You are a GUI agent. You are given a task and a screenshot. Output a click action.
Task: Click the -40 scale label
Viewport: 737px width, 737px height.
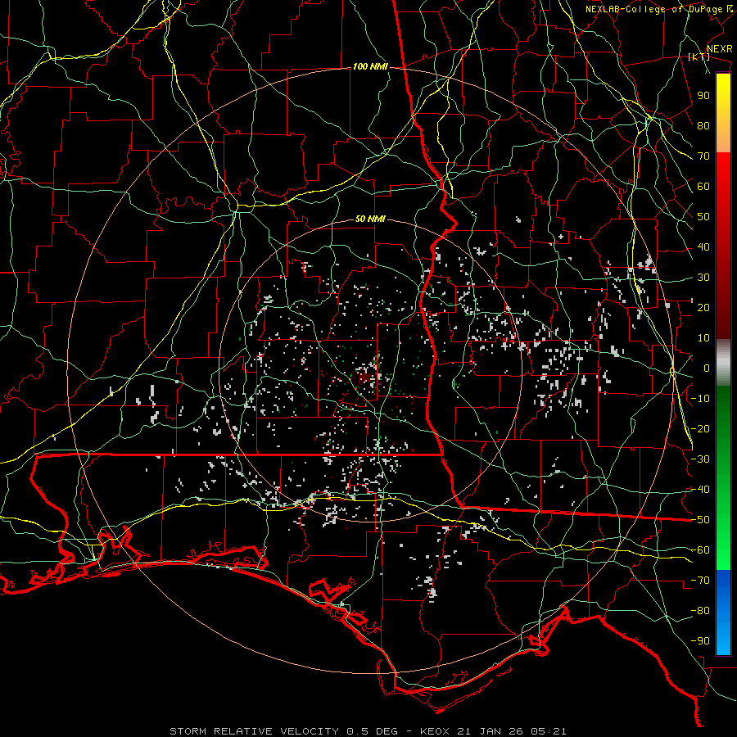click(700, 490)
